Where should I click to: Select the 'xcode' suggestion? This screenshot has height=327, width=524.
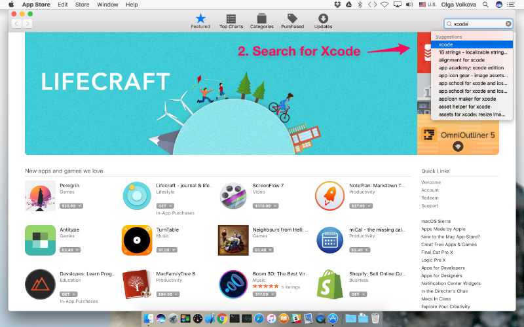click(472, 44)
